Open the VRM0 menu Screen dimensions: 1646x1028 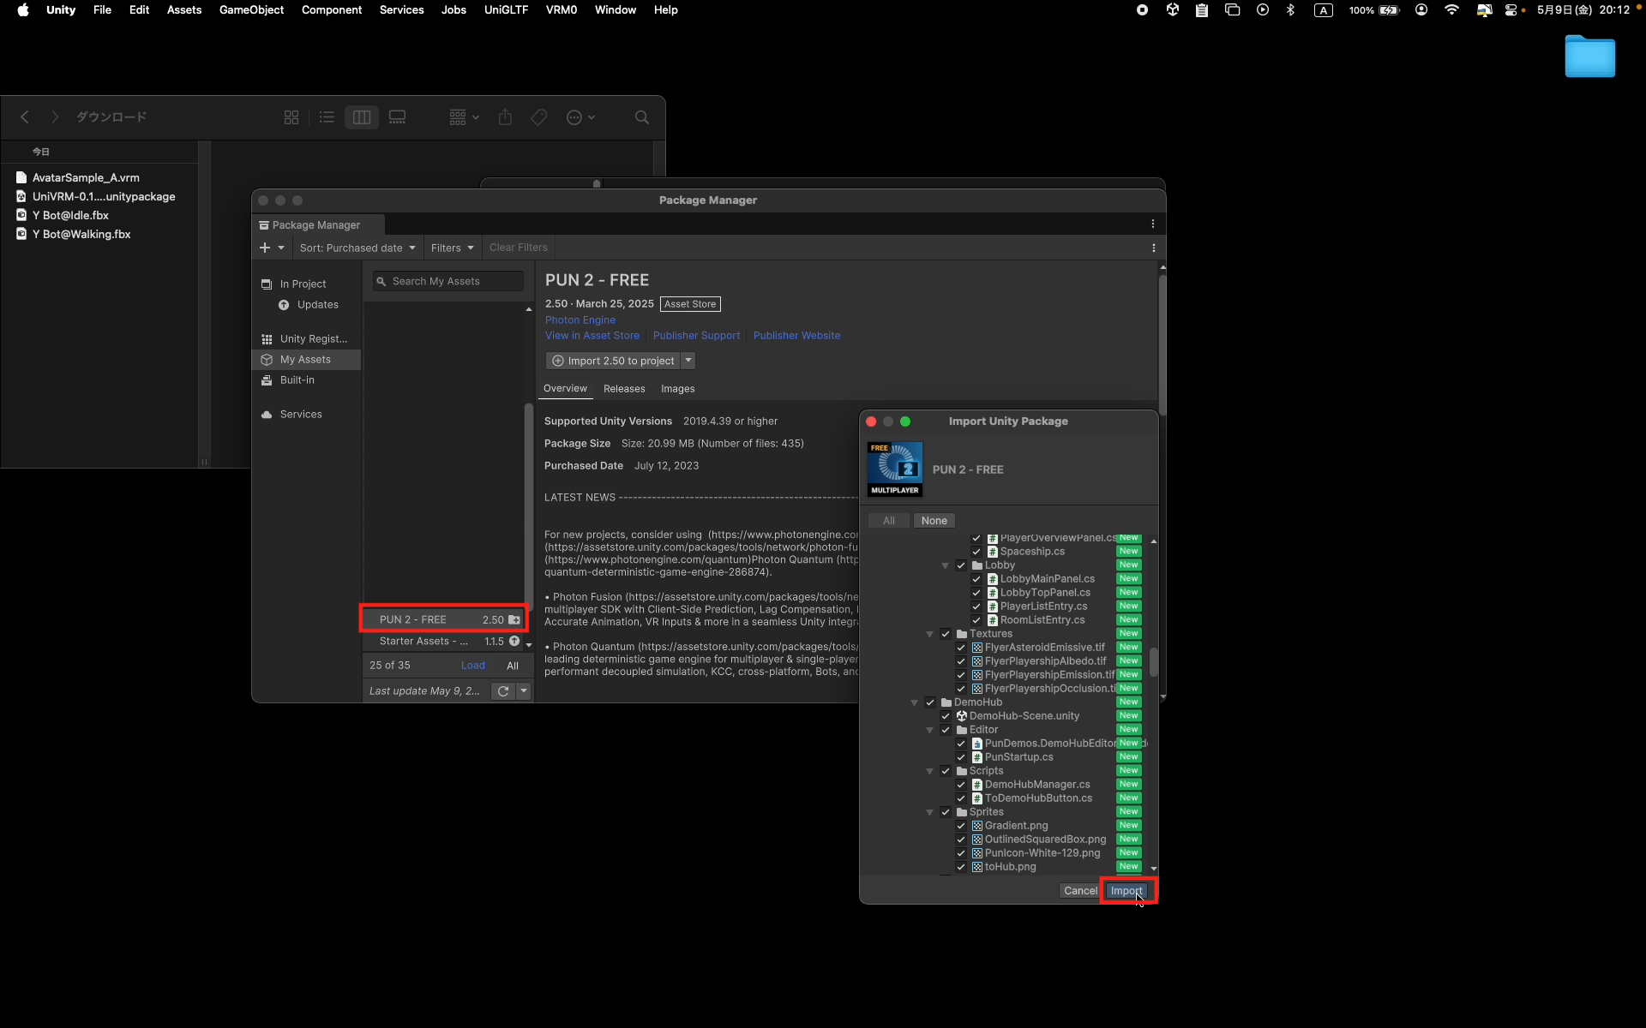tap(562, 10)
